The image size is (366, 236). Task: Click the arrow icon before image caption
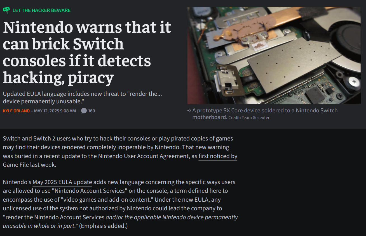[x=189, y=111]
